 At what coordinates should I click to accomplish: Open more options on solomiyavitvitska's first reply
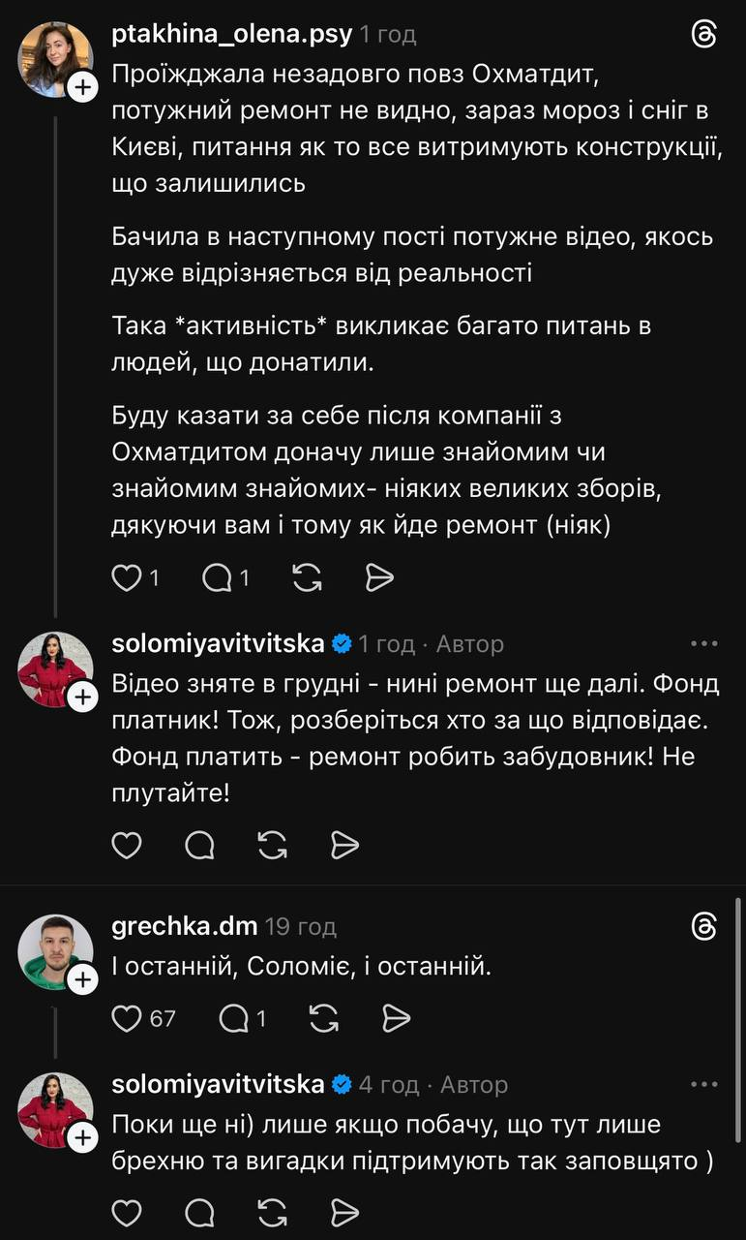click(x=704, y=643)
